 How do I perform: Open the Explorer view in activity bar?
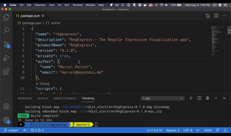[x=6, y=17]
